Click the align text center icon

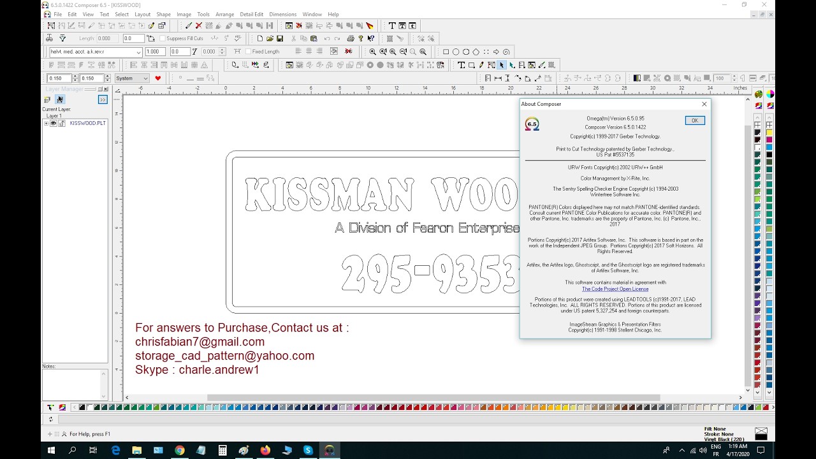(x=309, y=52)
